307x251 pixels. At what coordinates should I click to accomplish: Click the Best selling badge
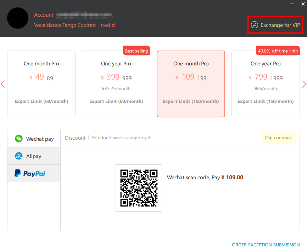(x=136, y=51)
